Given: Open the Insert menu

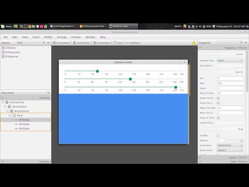Looking at the screenshot, I should point(36,37).
